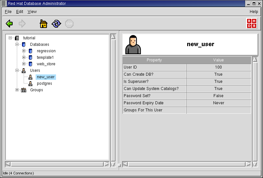The width and height of the screenshot is (263, 178).
Task: Click the RHDB logo icon
Action: (252, 23)
